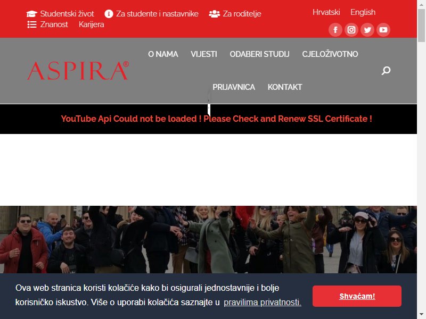
Task: Click the graduation cap icon
Action: (x=32, y=14)
